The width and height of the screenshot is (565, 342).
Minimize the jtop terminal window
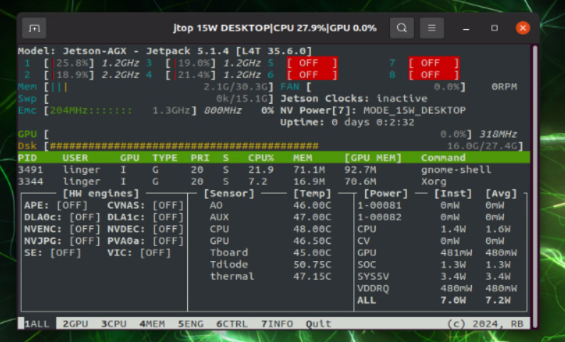click(x=466, y=28)
